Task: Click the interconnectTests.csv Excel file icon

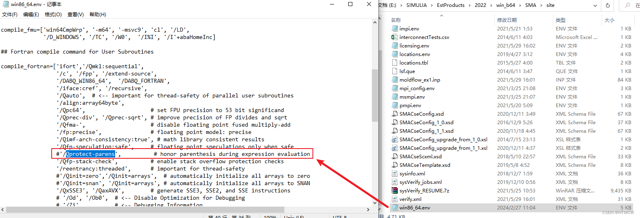Action: tap(394, 37)
